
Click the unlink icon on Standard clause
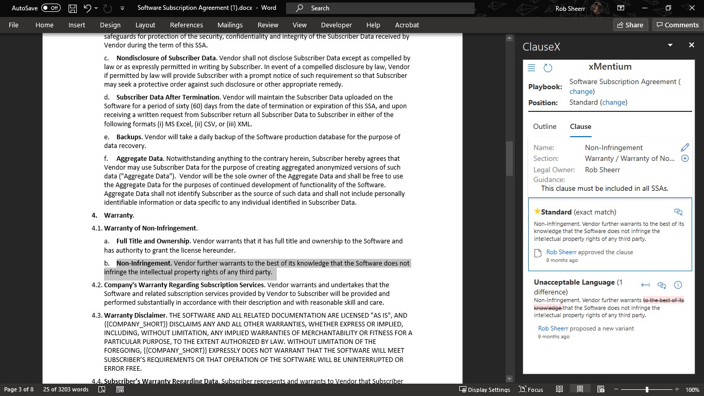(x=678, y=212)
